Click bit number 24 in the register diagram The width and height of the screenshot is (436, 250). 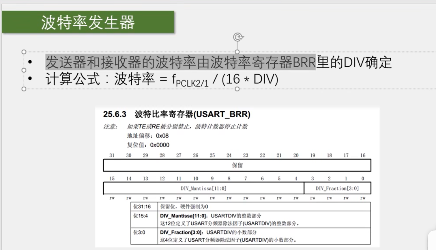pyautogui.click(x=229, y=155)
